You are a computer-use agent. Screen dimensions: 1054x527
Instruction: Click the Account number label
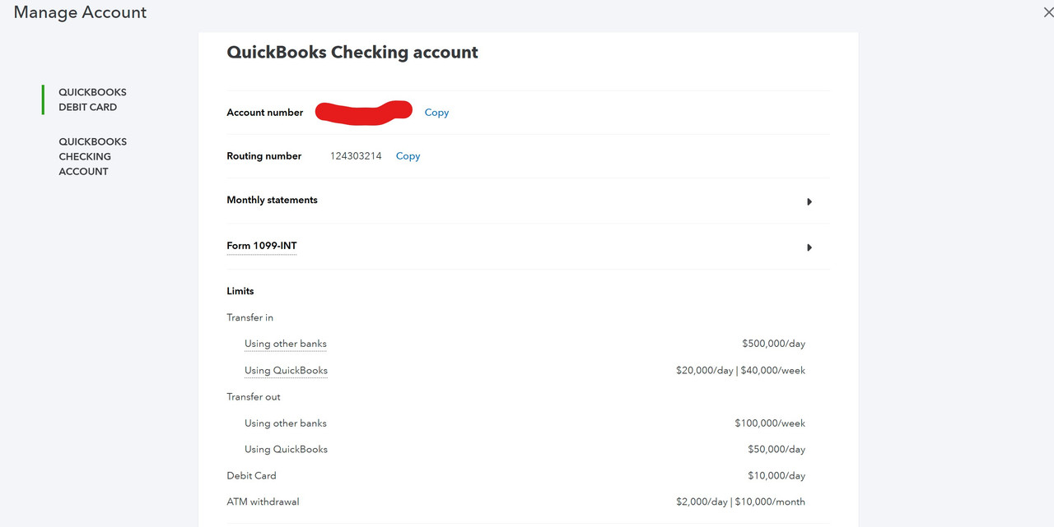point(265,113)
